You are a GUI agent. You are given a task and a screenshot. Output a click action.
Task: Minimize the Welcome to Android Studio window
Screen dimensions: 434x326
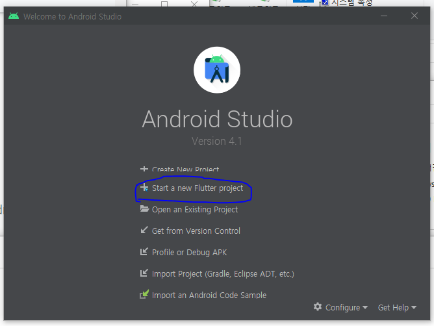point(384,16)
